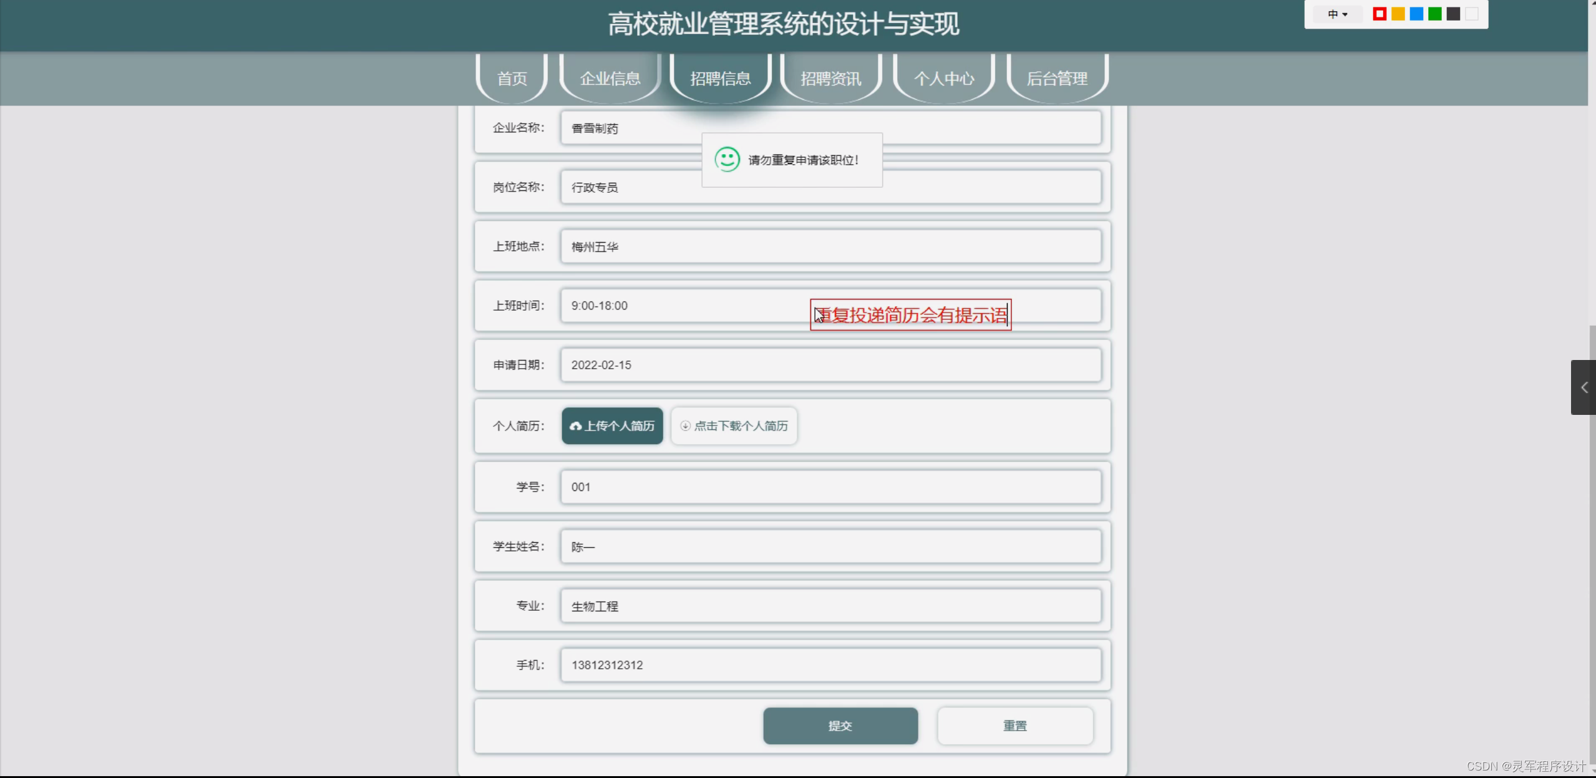The width and height of the screenshot is (1596, 778).
Task: Click the cloud upload icon on 上传个人简历
Action: click(575, 426)
